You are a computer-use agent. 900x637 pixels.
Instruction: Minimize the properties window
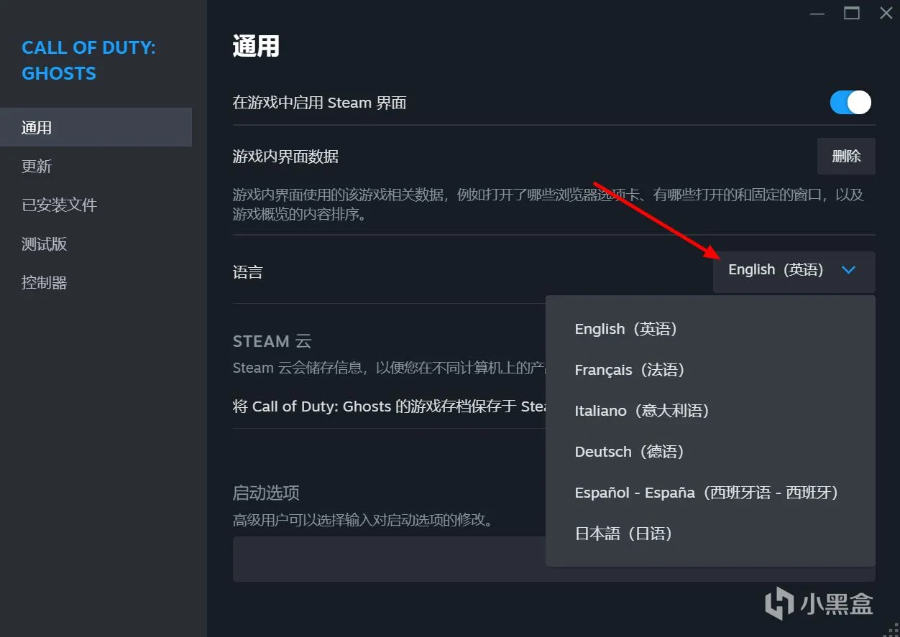817,13
